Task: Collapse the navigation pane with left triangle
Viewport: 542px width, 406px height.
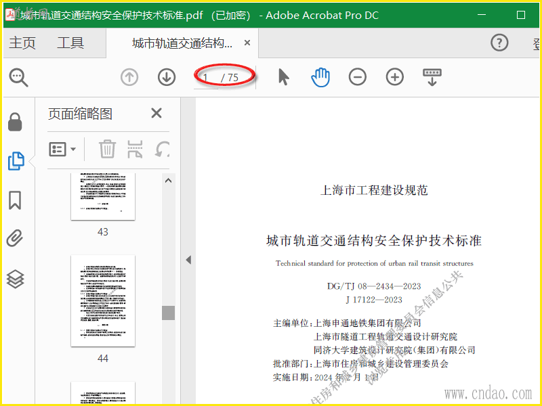Action: [188, 260]
